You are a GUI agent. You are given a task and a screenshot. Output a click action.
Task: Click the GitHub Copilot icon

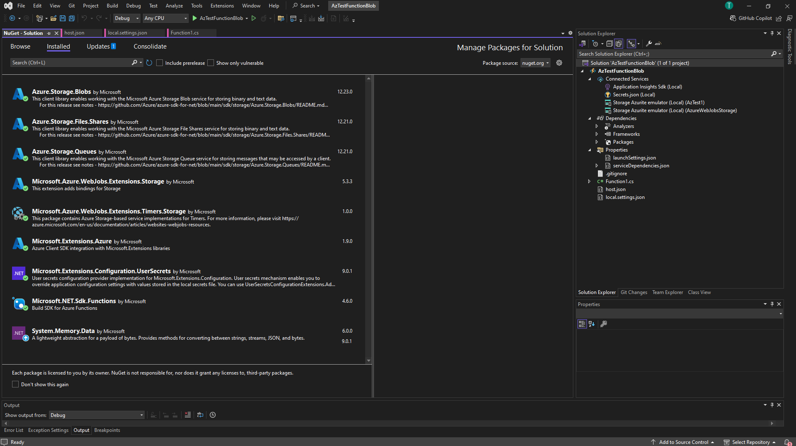[x=733, y=18]
